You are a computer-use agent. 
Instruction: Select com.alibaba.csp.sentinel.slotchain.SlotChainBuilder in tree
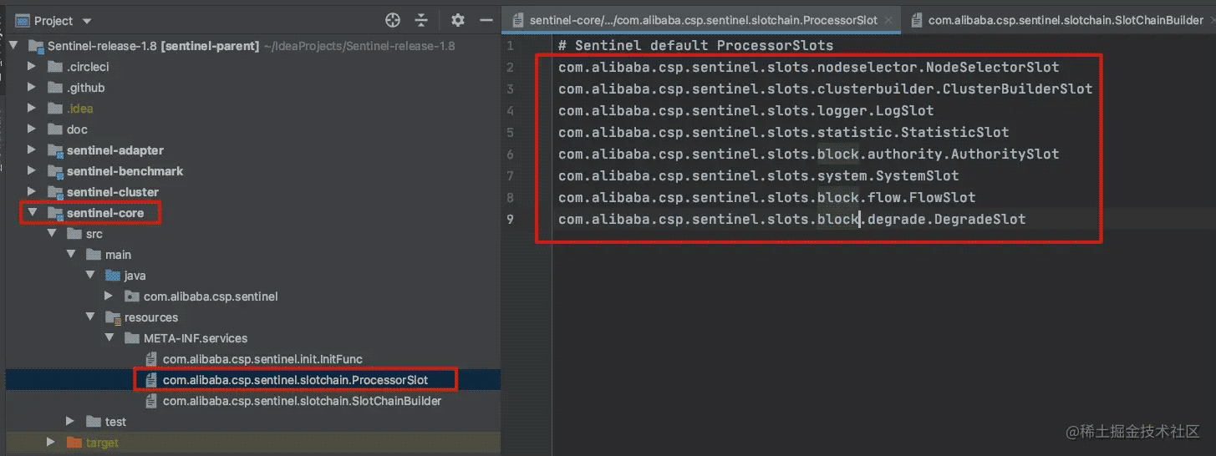[302, 401]
